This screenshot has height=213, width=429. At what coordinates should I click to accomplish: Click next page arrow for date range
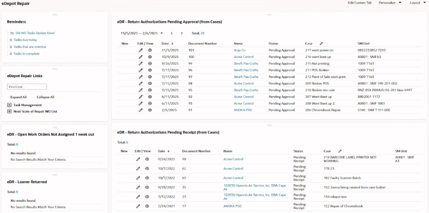click(x=182, y=33)
